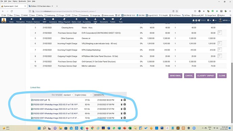Viewport: 233px width, 131px height.
Task: Open the Tickets module in top menu
Action: [113, 20]
